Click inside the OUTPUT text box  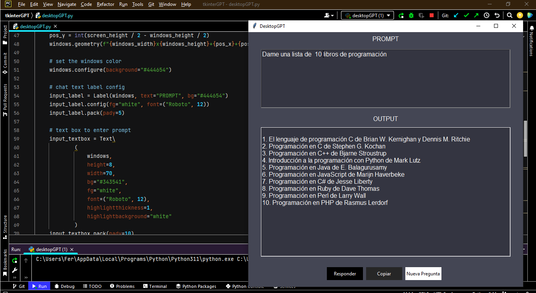[x=386, y=192]
